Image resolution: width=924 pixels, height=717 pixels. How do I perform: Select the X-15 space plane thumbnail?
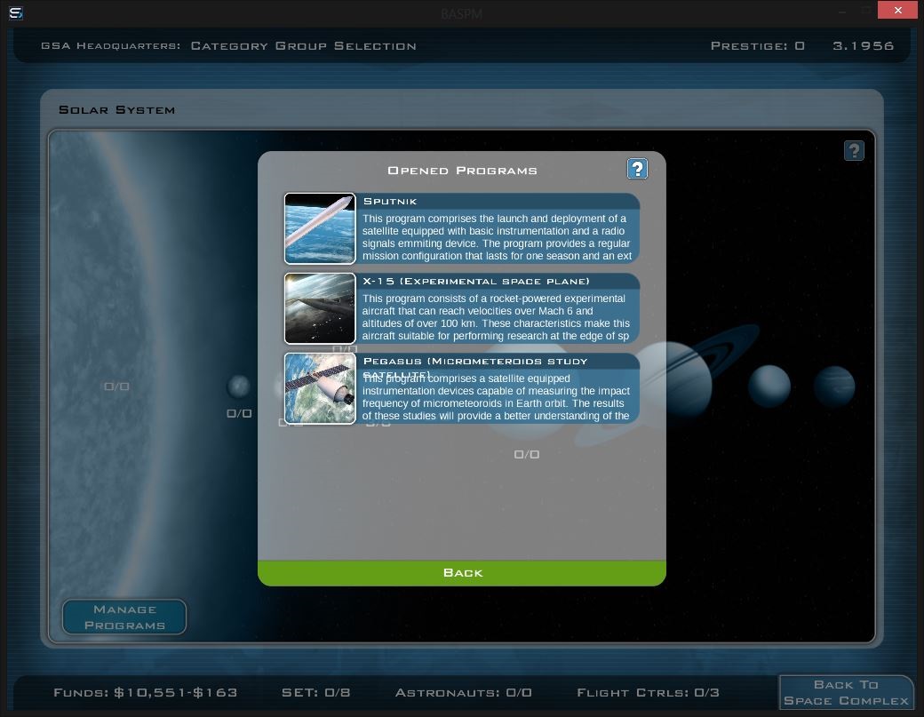(320, 308)
